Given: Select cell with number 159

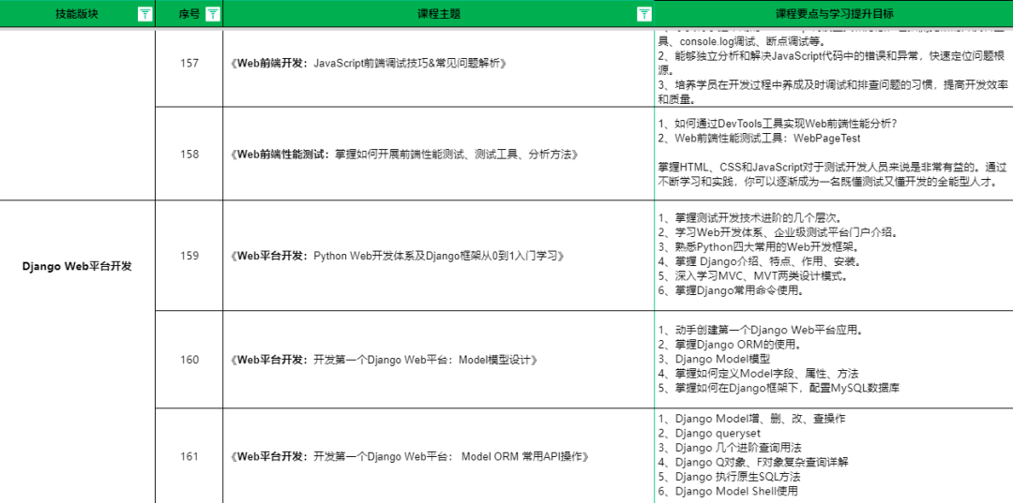Looking at the screenshot, I should 189,256.
